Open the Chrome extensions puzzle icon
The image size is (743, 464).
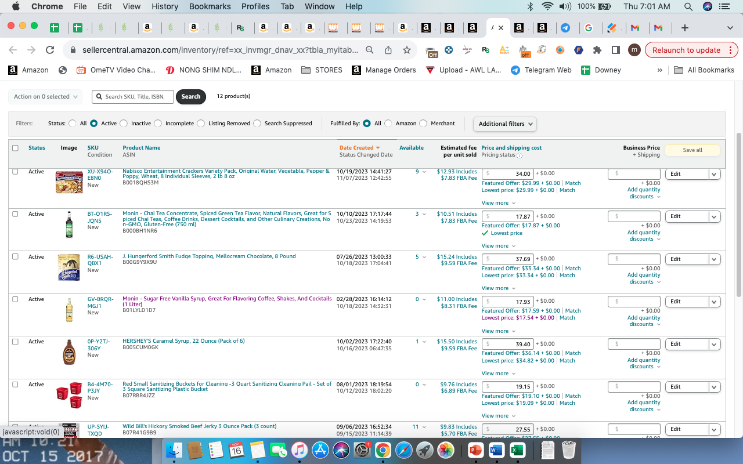[597, 50]
